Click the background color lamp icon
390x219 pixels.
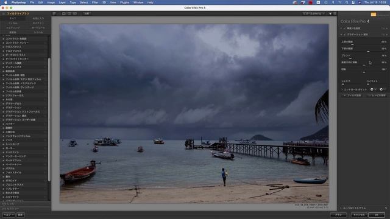tap(330, 13)
